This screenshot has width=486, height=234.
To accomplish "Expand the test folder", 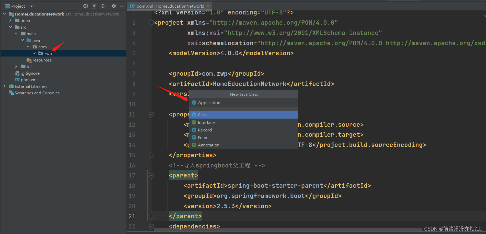I will (x=16, y=66).
